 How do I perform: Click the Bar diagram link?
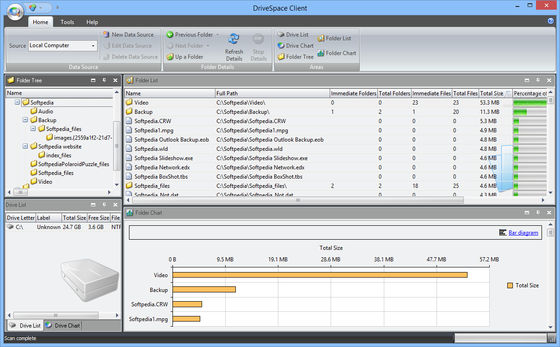[x=523, y=233]
